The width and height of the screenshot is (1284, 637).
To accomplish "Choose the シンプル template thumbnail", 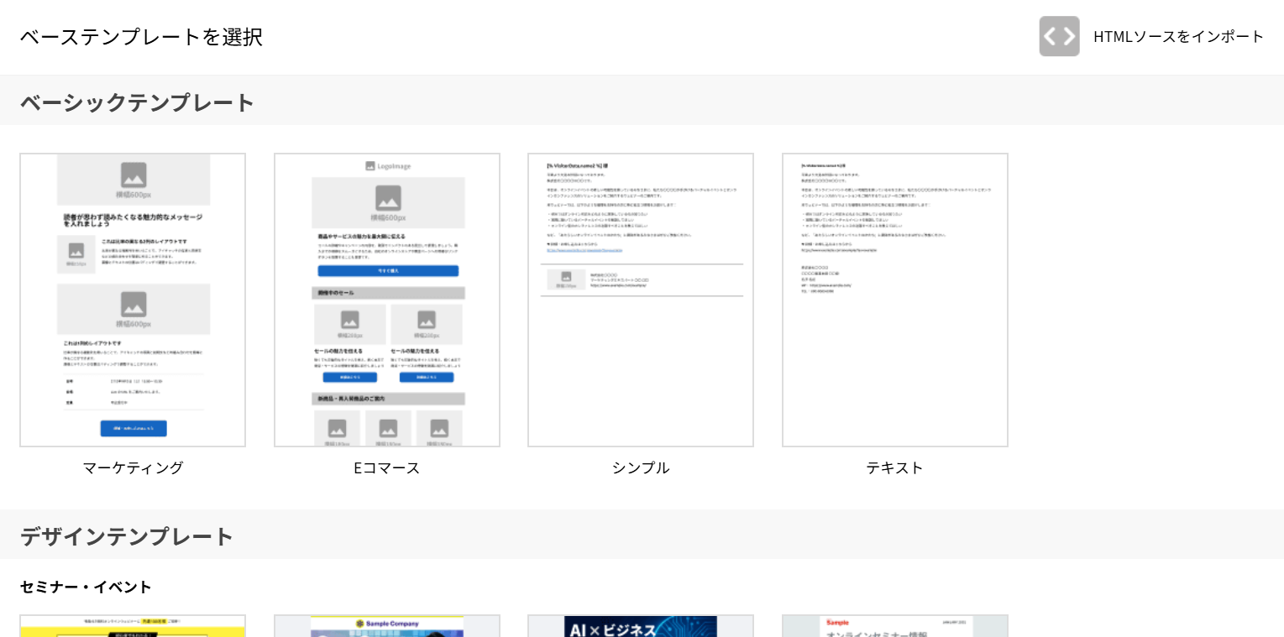I will [641, 300].
